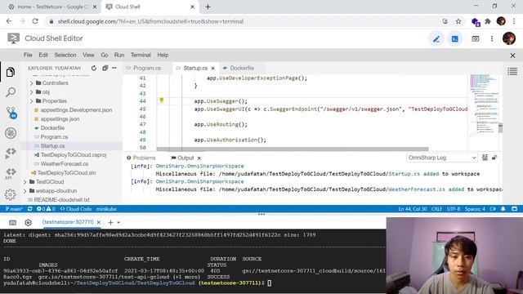The height and width of the screenshot is (294, 523).
Task: Open the Selection menu
Action: click(65, 55)
